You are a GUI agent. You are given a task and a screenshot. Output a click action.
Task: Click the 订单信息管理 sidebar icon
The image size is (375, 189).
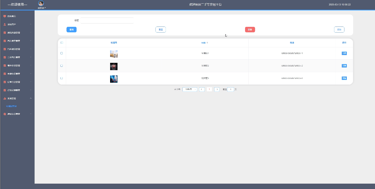pyautogui.click(x=5, y=82)
